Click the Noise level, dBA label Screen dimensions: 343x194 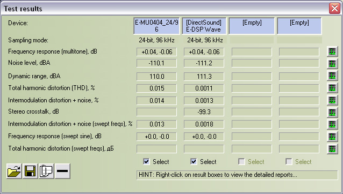(29, 63)
